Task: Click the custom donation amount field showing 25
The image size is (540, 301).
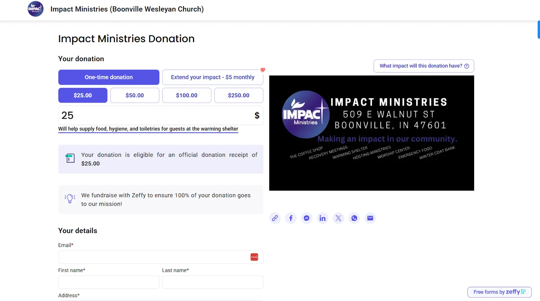Action: point(161,115)
